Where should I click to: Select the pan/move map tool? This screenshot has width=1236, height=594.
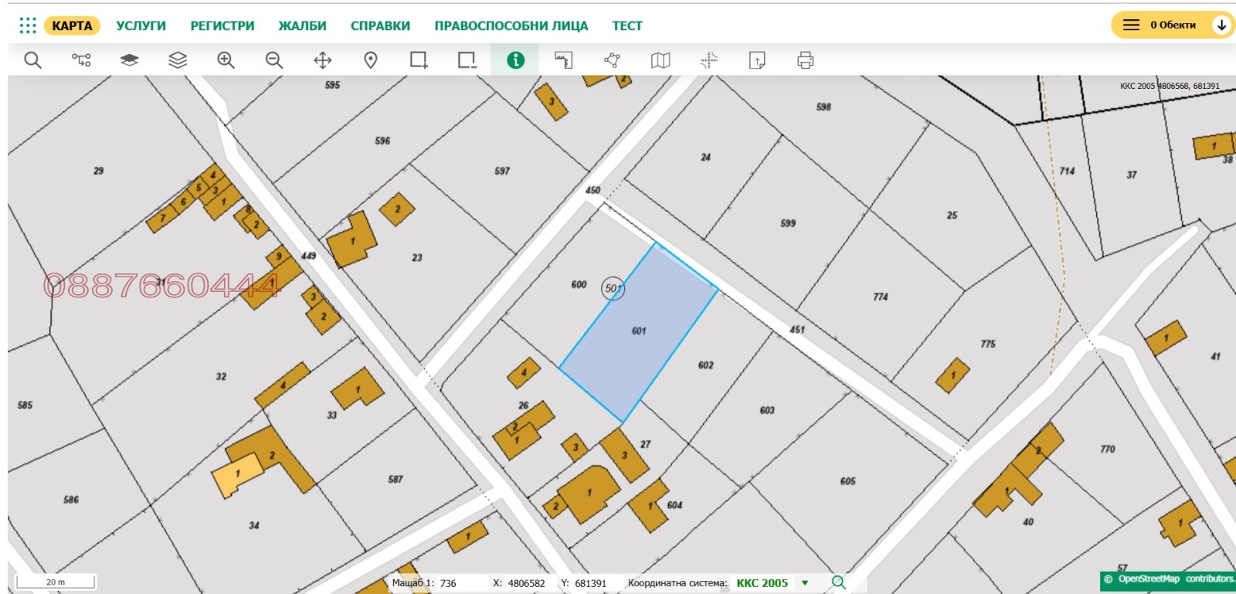[322, 60]
